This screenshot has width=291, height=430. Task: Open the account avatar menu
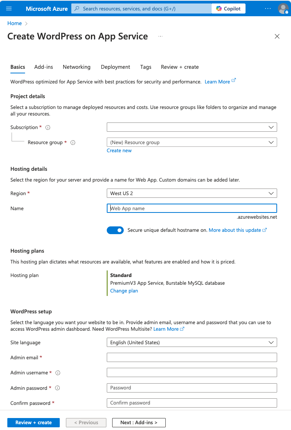click(x=284, y=8)
